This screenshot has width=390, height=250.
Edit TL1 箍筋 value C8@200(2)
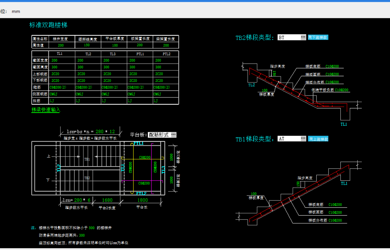[x=58, y=87]
